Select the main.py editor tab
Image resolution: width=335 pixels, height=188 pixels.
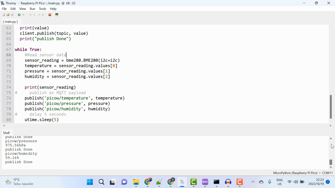tap(10, 22)
